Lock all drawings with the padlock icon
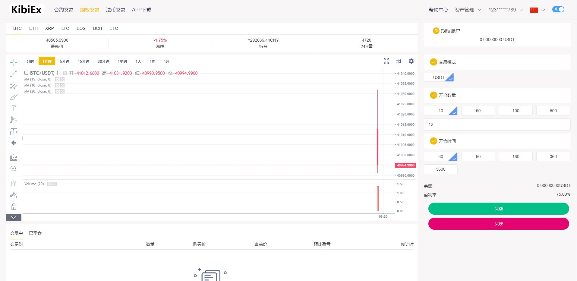 14,206
